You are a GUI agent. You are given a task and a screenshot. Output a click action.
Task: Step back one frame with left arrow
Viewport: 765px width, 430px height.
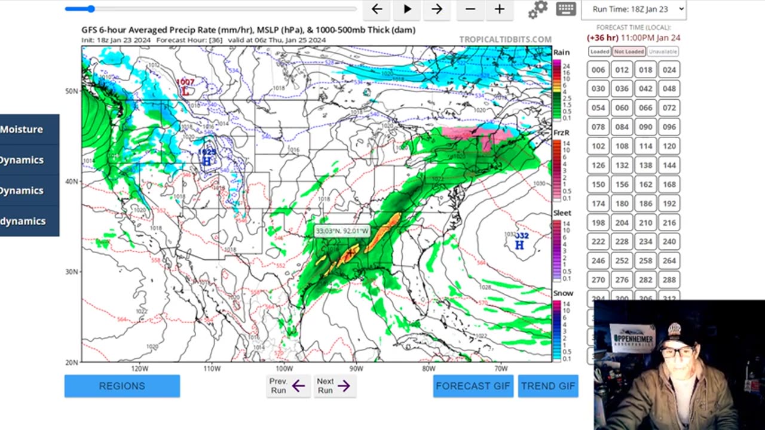pos(377,9)
